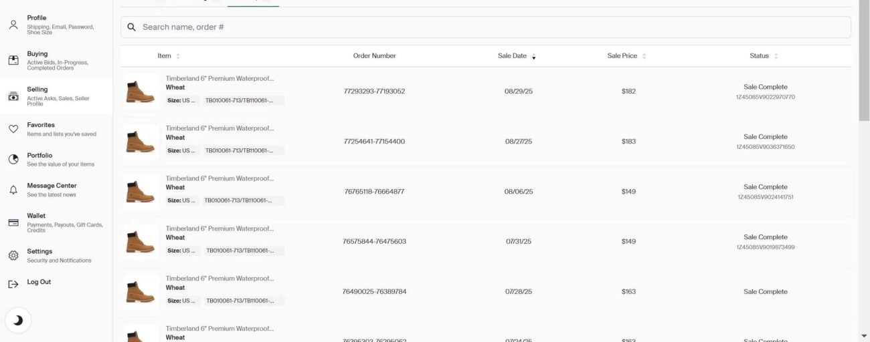Click tracking number 1Z45085V9036371650

tap(765, 147)
